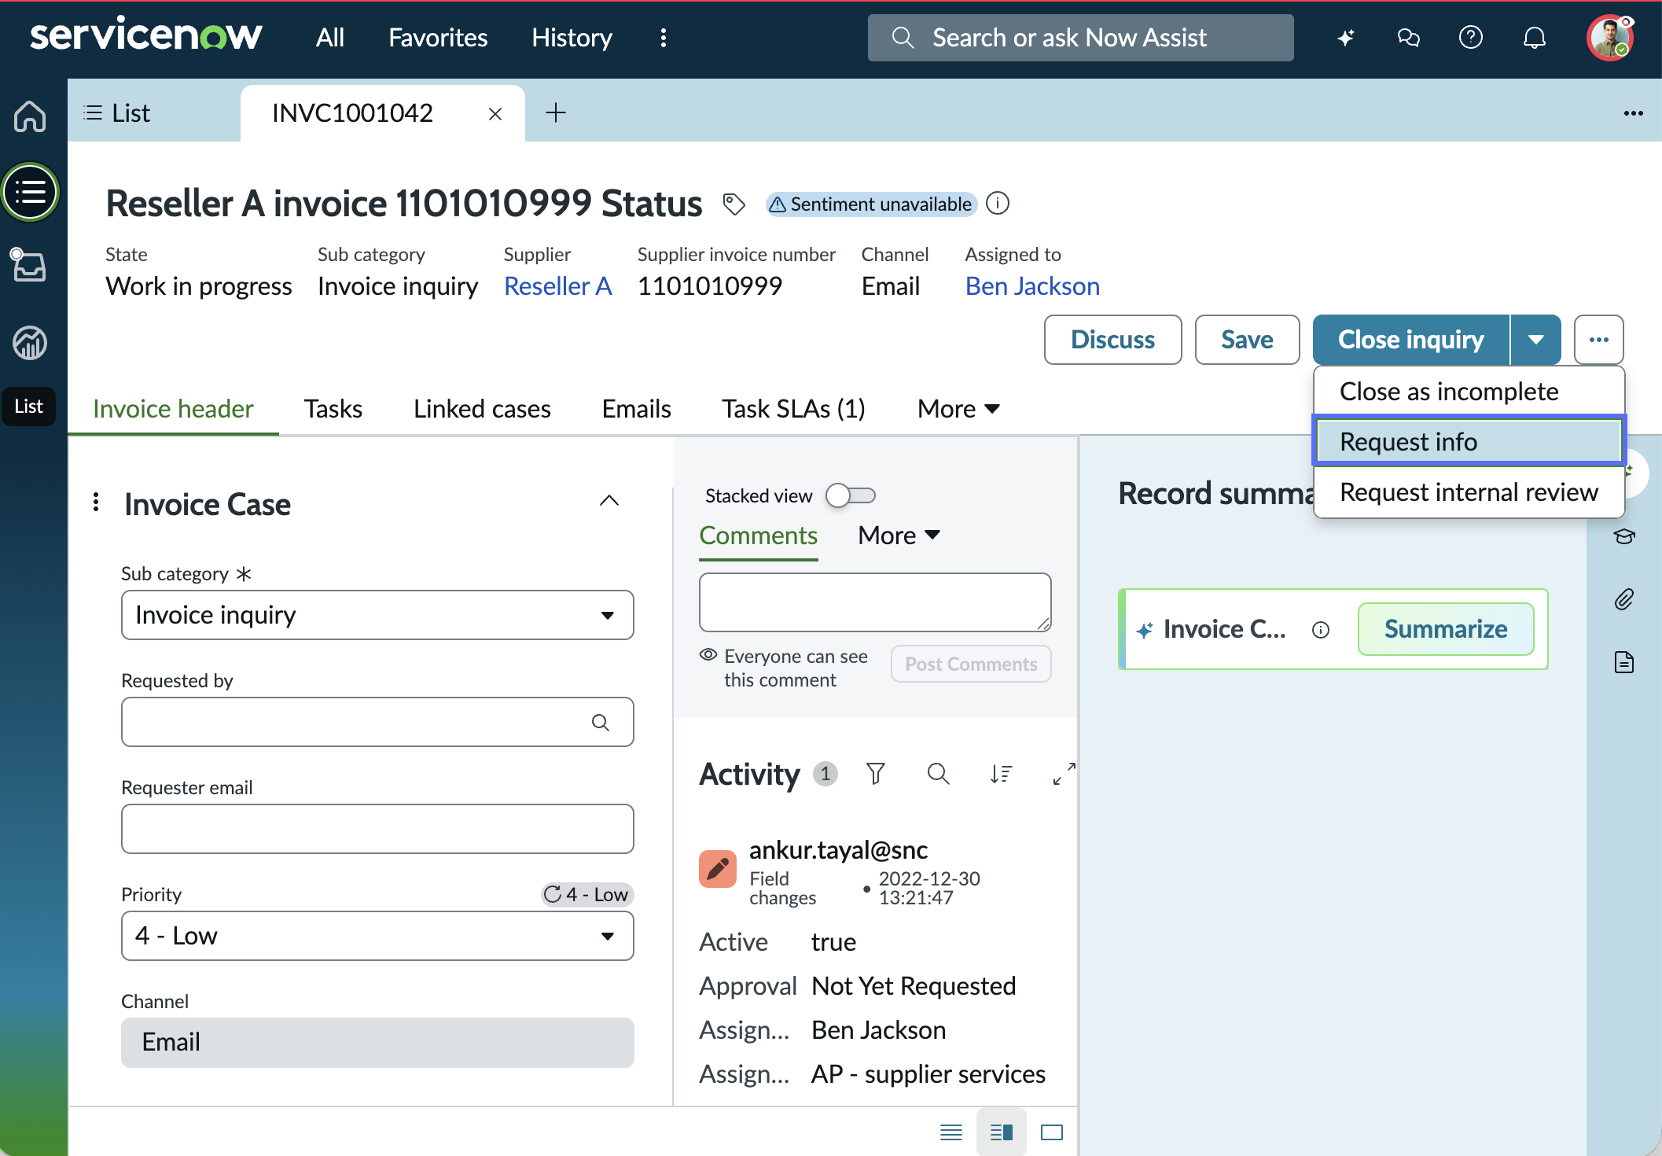
Task: Collapse the Invoice Case section
Action: click(x=609, y=501)
